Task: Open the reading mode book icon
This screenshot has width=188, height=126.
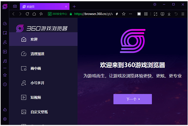Action: (x=162, y=14)
